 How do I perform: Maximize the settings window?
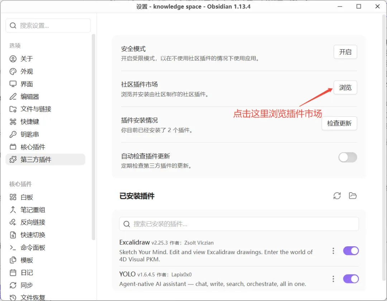[359, 6]
